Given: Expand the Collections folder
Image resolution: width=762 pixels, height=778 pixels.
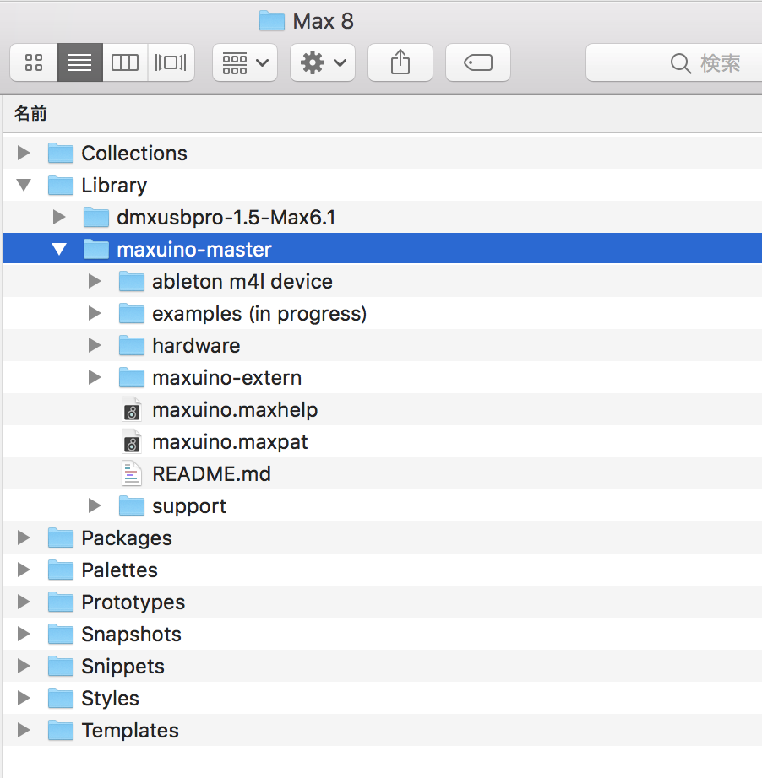Looking at the screenshot, I should pos(24,154).
